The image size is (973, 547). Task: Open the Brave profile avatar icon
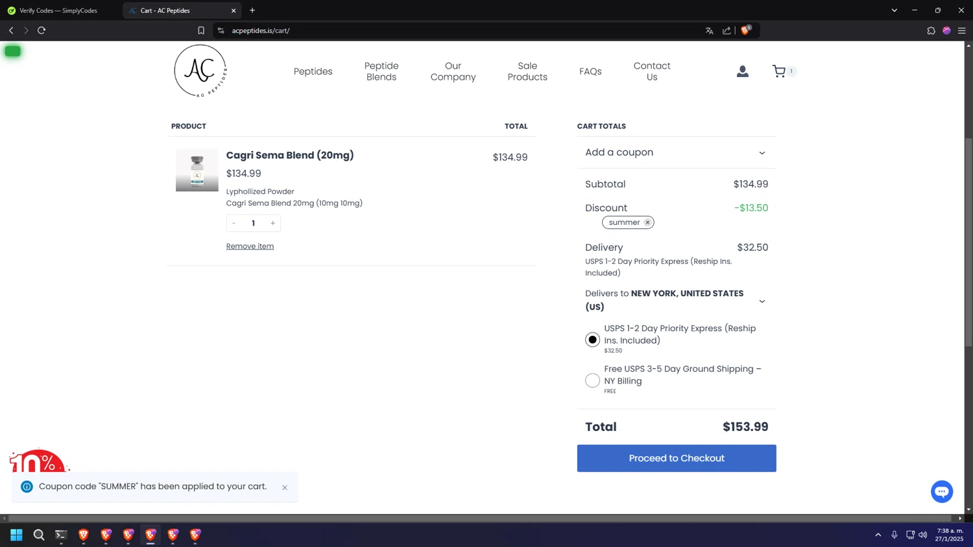pos(946,30)
